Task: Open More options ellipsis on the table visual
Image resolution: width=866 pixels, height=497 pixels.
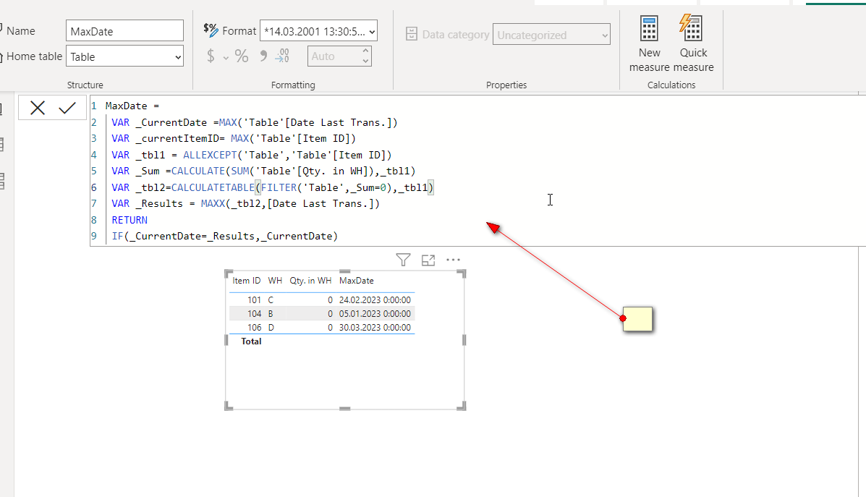Action: tap(453, 260)
